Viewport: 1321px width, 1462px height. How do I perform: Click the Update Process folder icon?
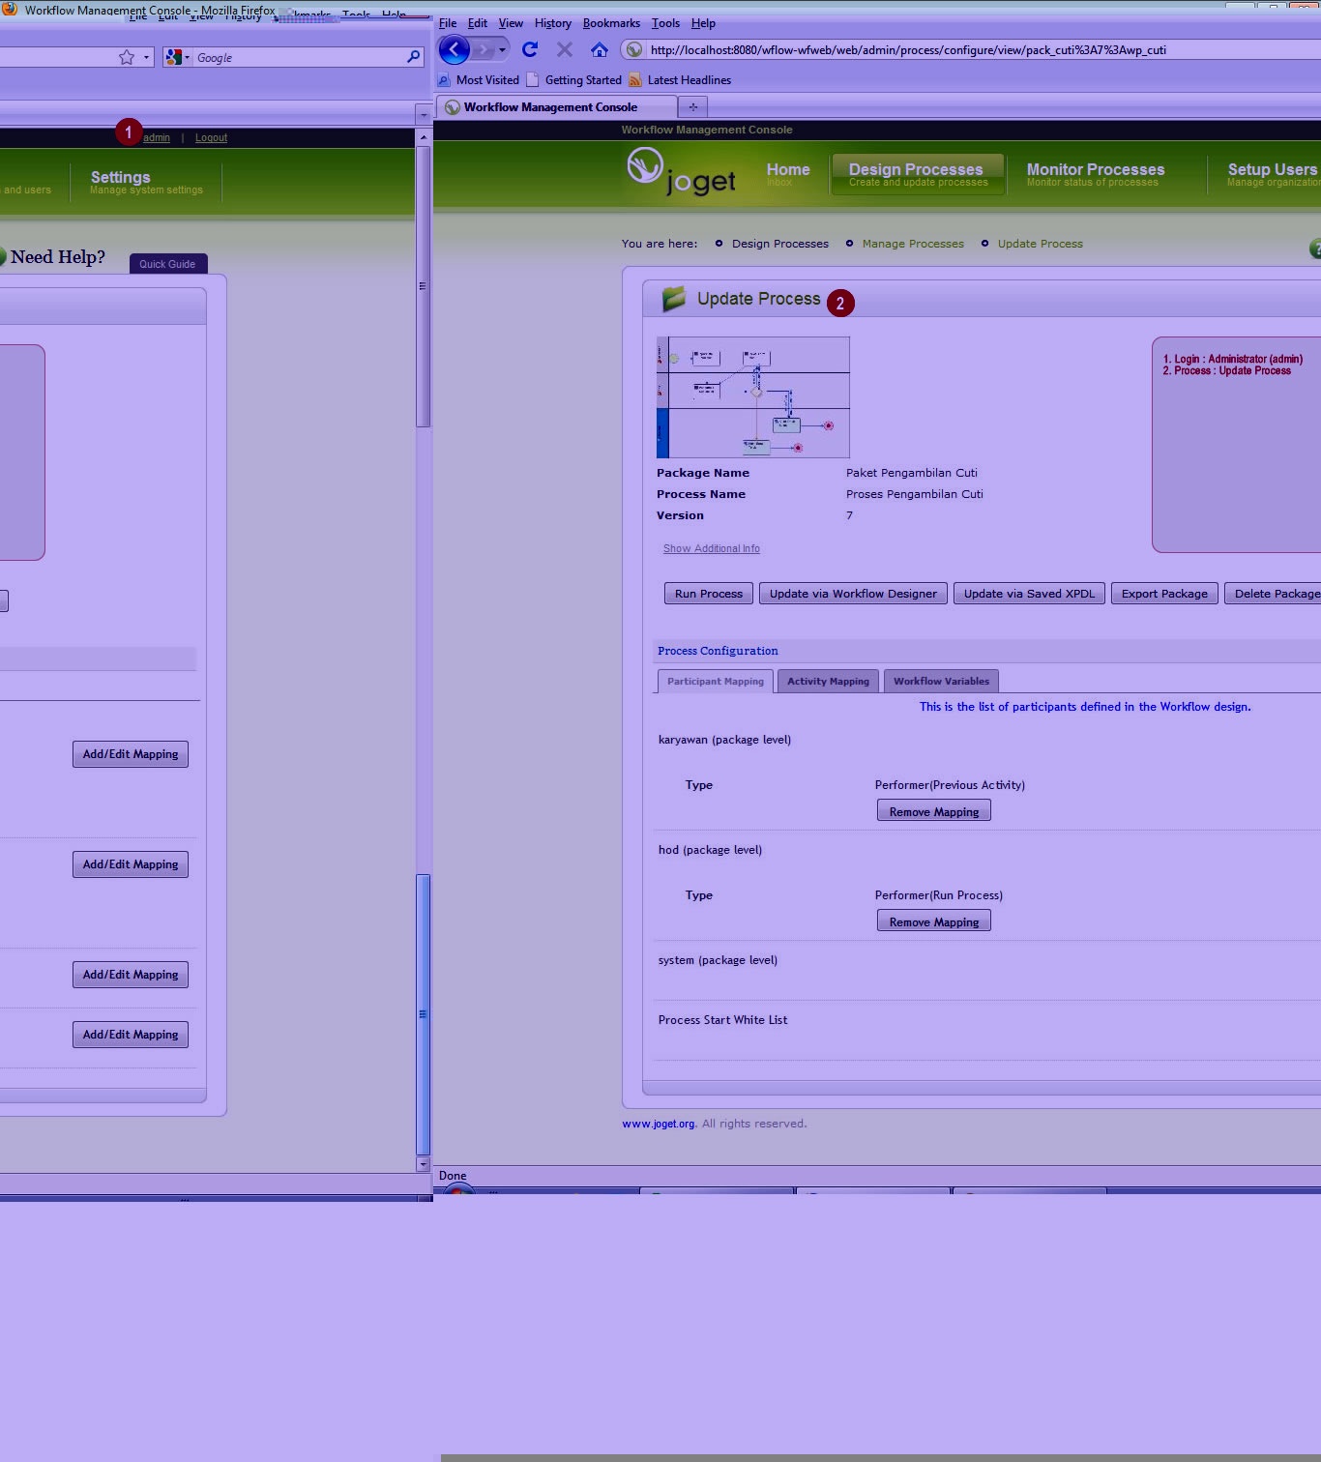(674, 299)
